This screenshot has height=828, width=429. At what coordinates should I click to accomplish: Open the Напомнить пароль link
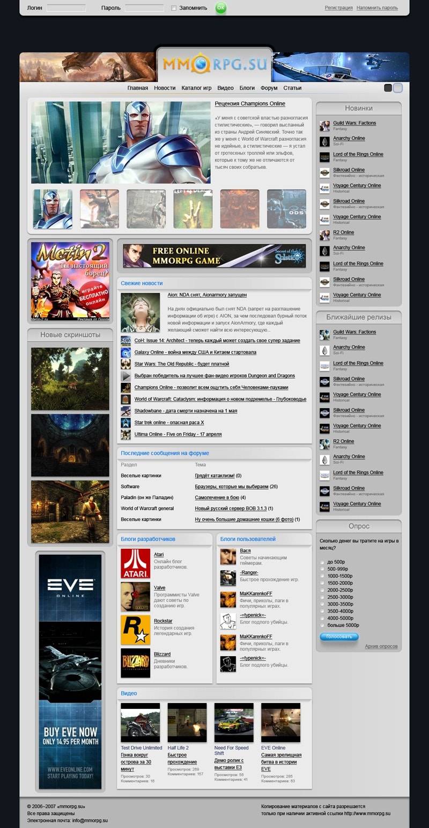(x=377, y=8)
